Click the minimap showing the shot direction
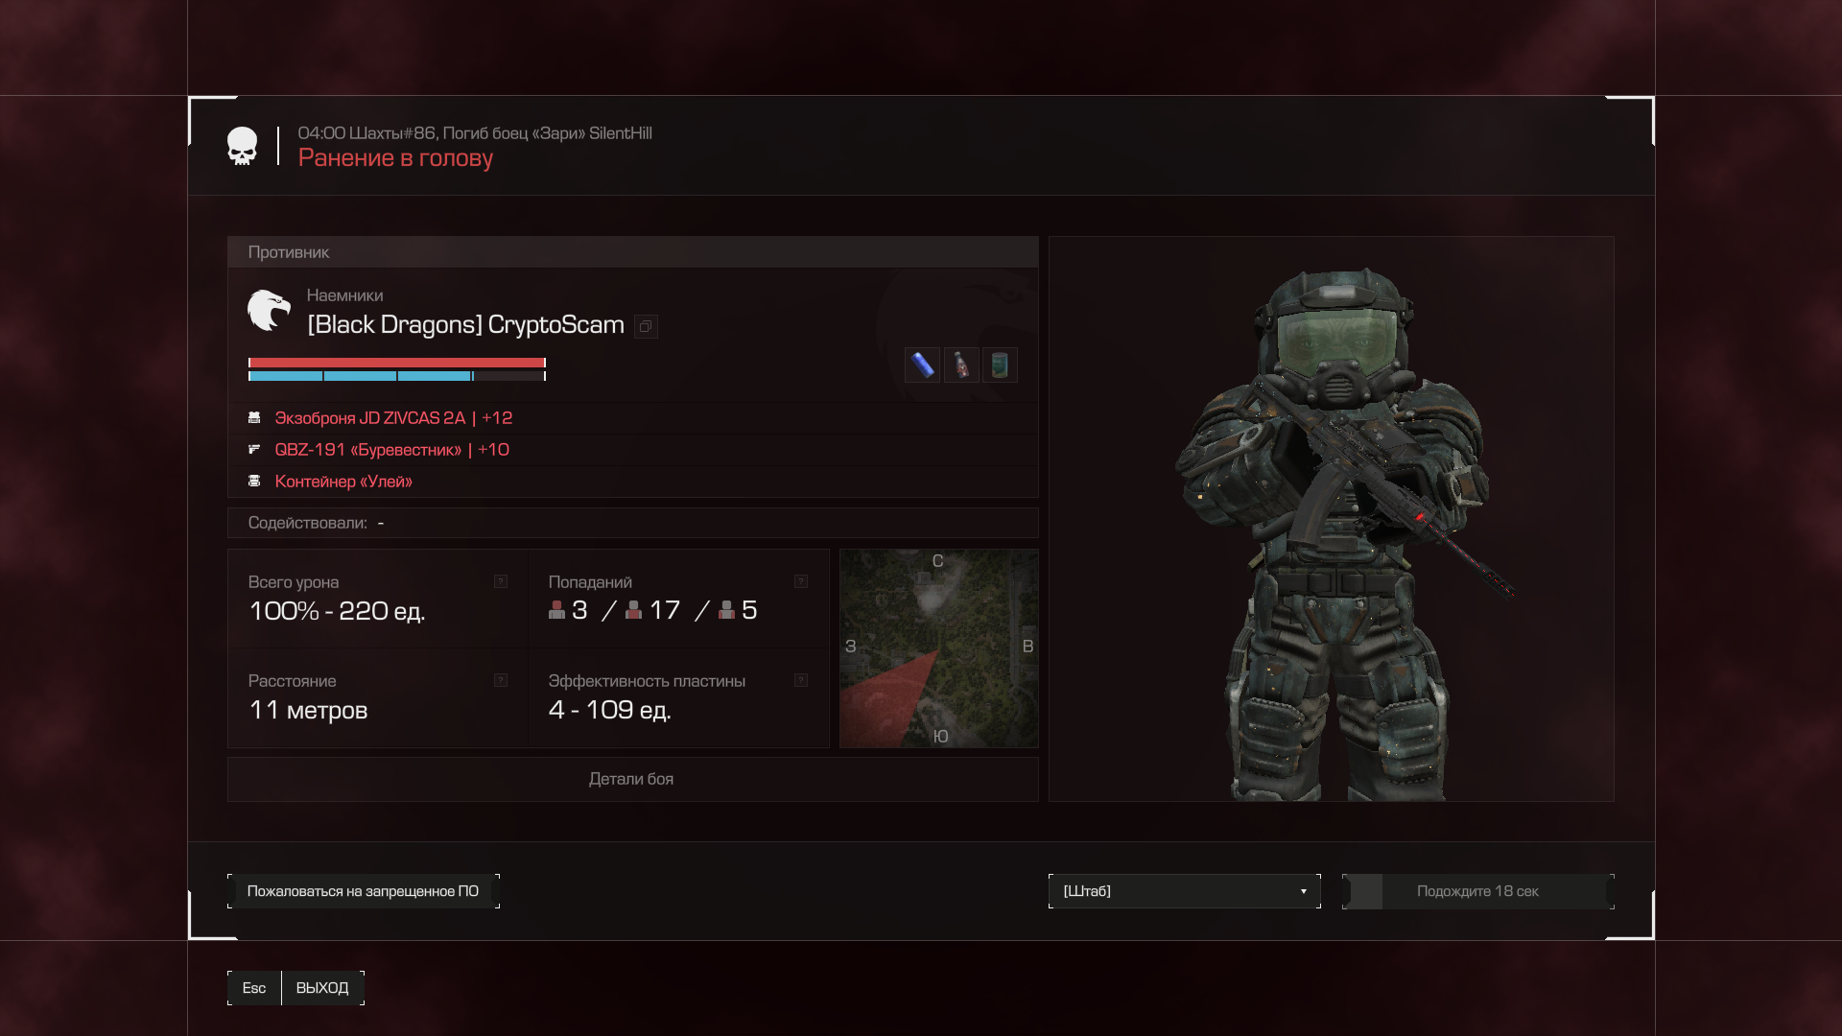The image size is (1842, 1036). click(x=938, y=648)
